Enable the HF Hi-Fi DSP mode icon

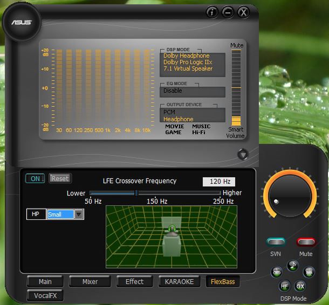point(284,286)
